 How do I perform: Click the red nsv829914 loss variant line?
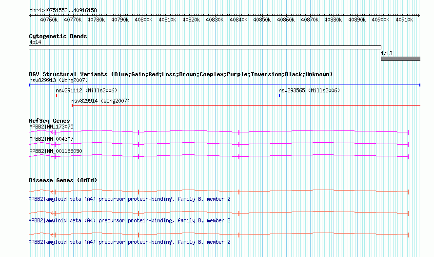246,106
